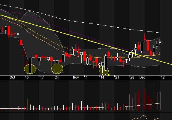Click the "Nov" month label on axis

pyautogui.click(x=76, y=77)
